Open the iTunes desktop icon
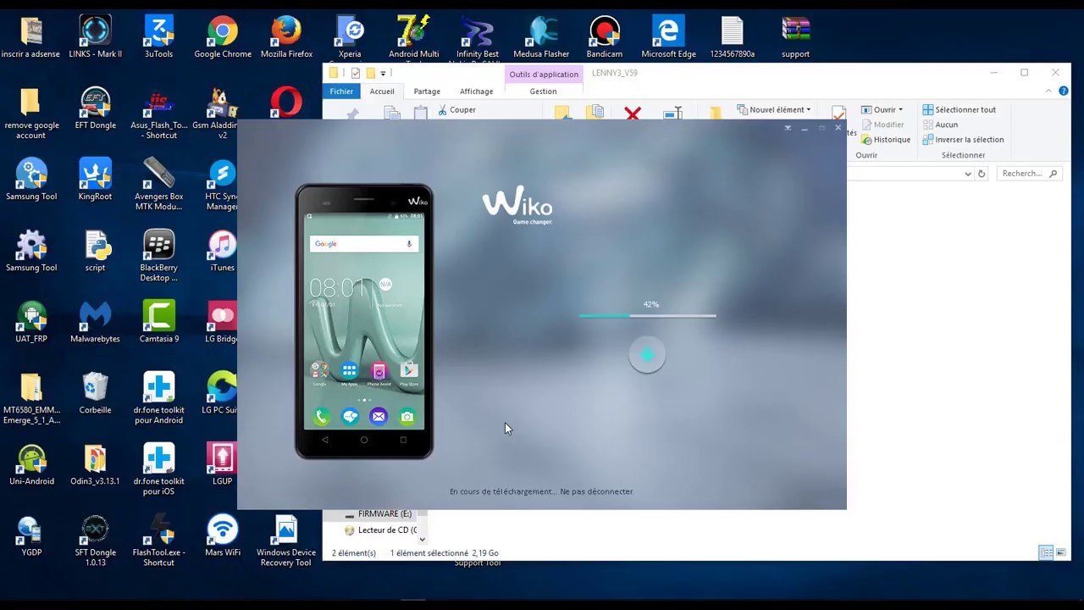 [x=223, y=250]
